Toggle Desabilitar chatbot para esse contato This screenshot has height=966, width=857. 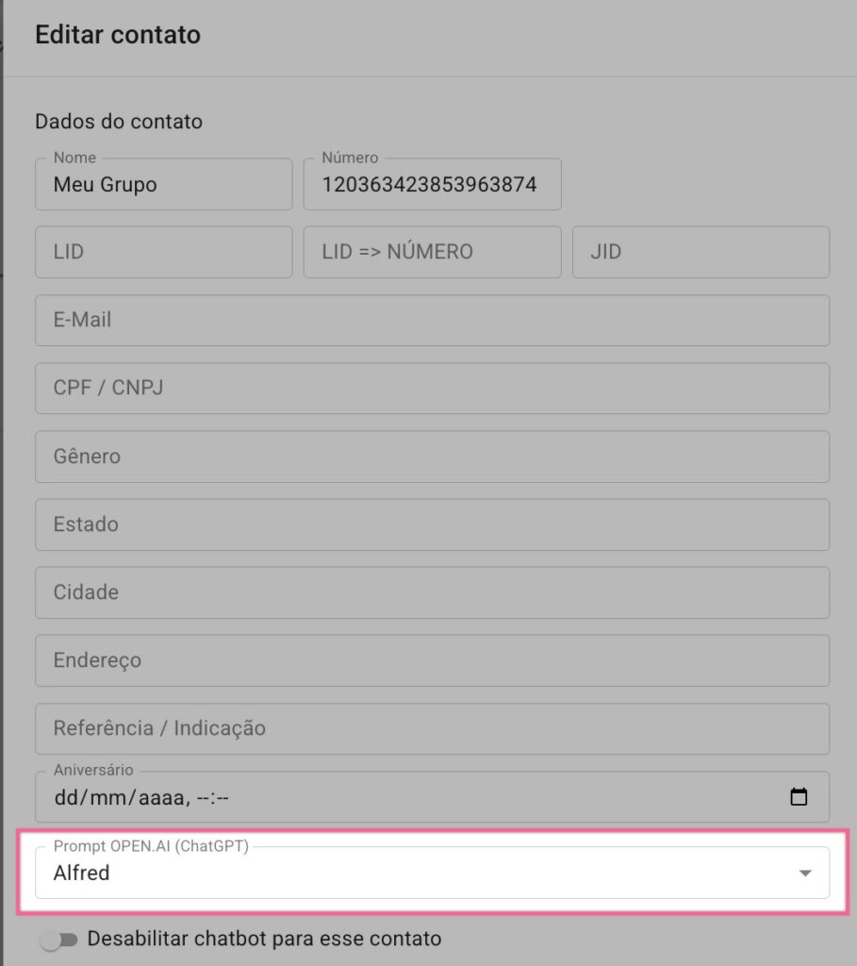click(58, 939)
